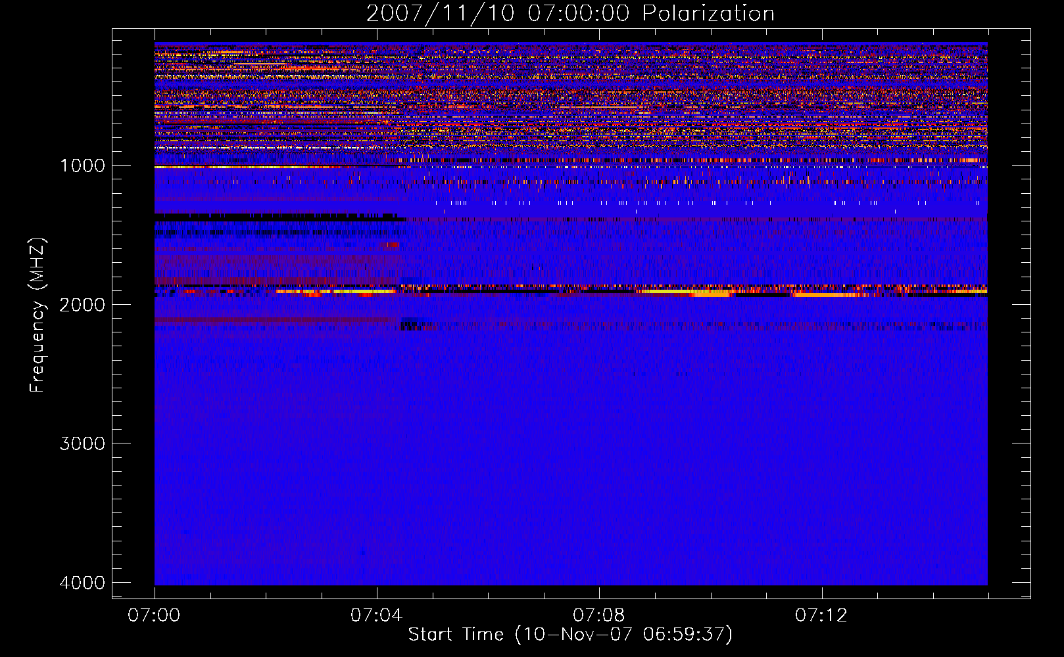Click the 4000 frequency tick label
This screenshot has height=657, width=1064.
click(x=82, y=583)
